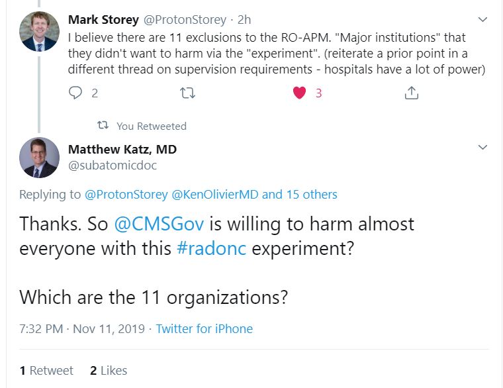
Task: Open the Matthew Katz, MD name link
Action: [x=122, y=149]
